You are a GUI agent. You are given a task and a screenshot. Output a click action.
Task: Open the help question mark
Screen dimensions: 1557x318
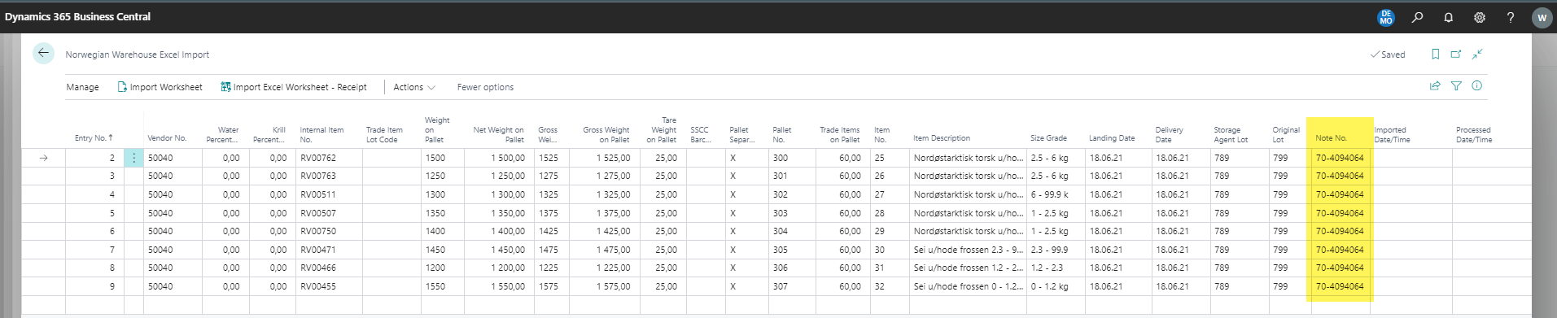pos(1511,17)
